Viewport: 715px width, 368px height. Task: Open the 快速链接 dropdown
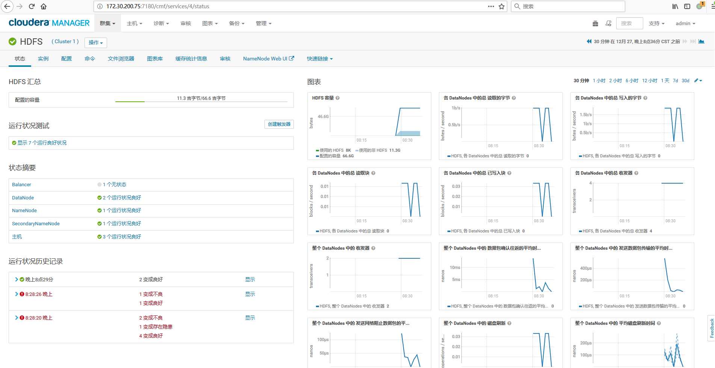(320, 59)
